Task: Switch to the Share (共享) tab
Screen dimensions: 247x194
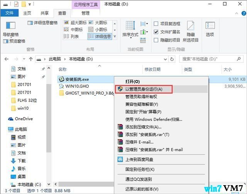Action: pyautogui.click(x=45, y=13)
